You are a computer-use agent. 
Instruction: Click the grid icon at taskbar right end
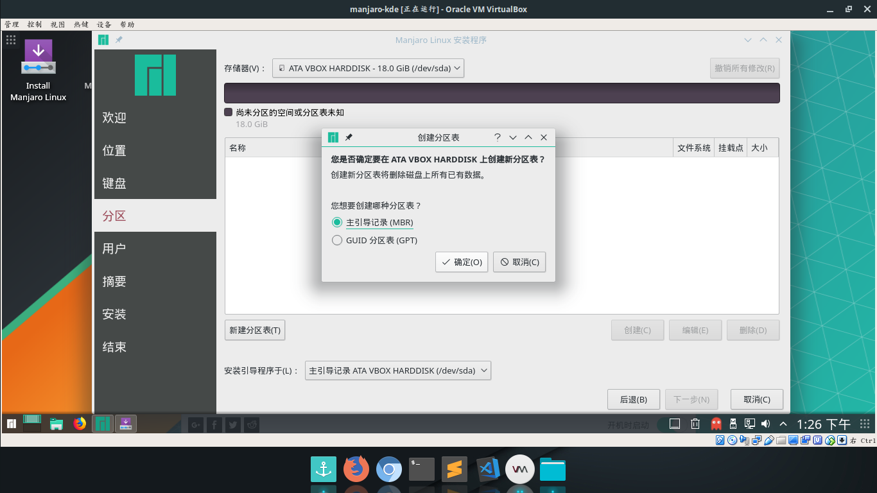865,424
